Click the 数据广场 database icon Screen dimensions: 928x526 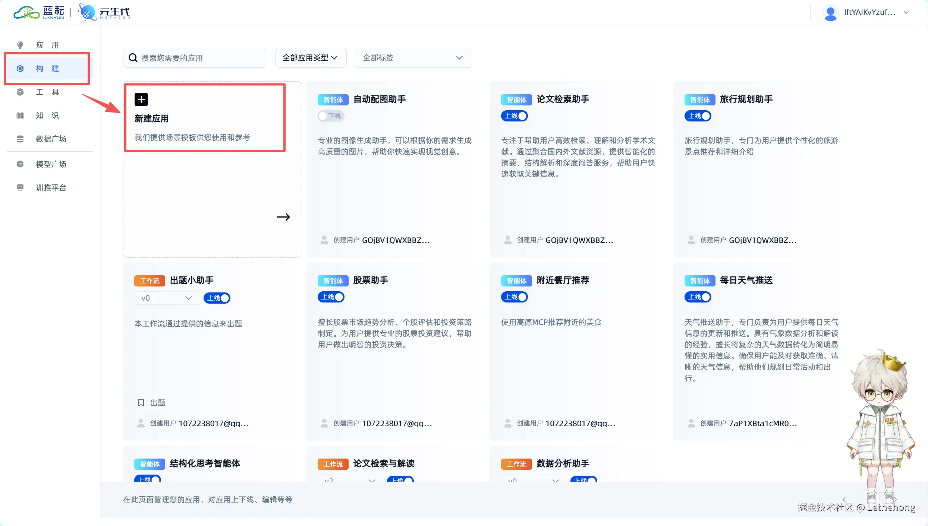[20, 139]
